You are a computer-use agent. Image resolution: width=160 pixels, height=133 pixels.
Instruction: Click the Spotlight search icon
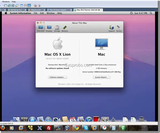pyautogui.click(x=151, y=13)
